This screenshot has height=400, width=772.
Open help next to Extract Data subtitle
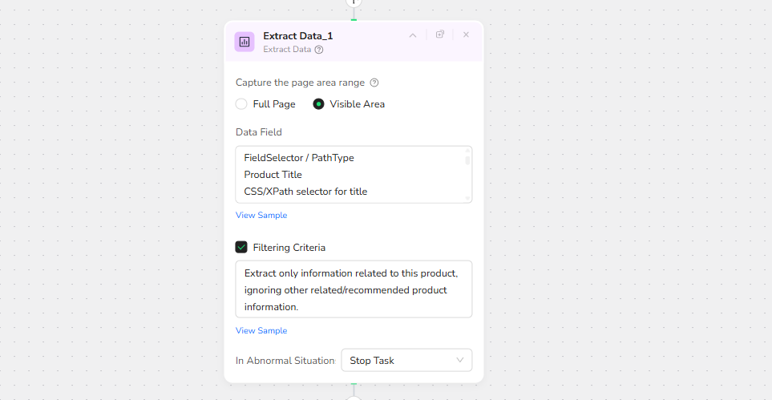coord(319,50)
